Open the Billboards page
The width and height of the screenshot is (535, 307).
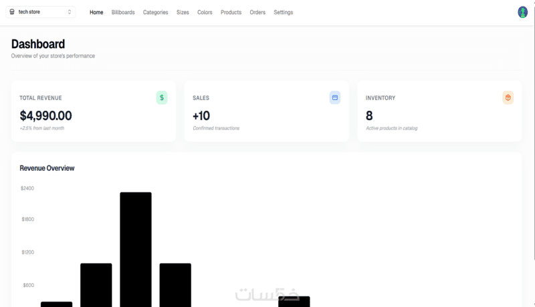(123, 12)
